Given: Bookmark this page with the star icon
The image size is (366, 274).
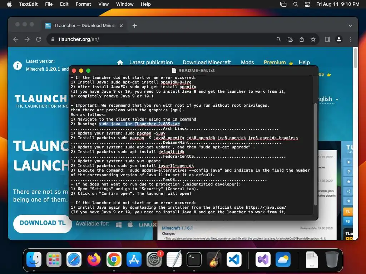Looking at the screenshot, I should (313, 39).
